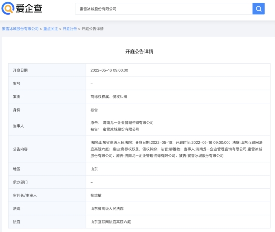Click the 法庭 row label
275x232 pixels.
[17, 222]
